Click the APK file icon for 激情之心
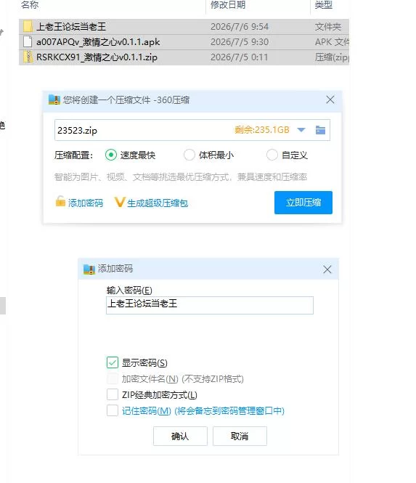416x483 pixels. coord(28,41)
